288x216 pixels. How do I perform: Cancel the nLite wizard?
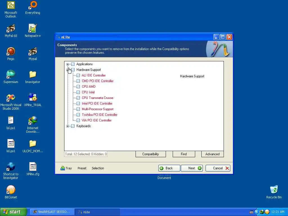(x=218, y=168)
